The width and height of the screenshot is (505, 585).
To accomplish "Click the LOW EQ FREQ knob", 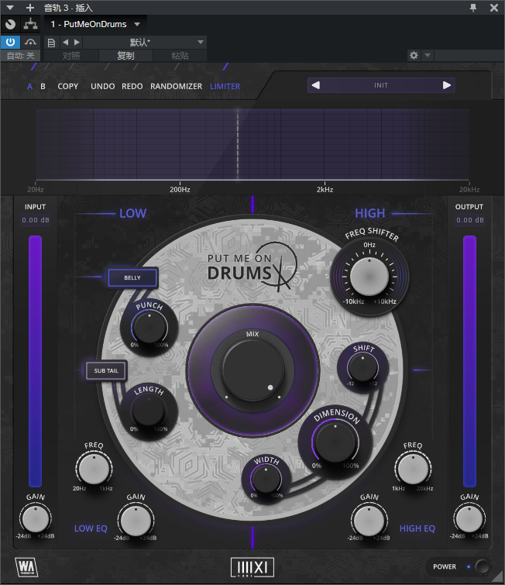I will click(94, 469).
